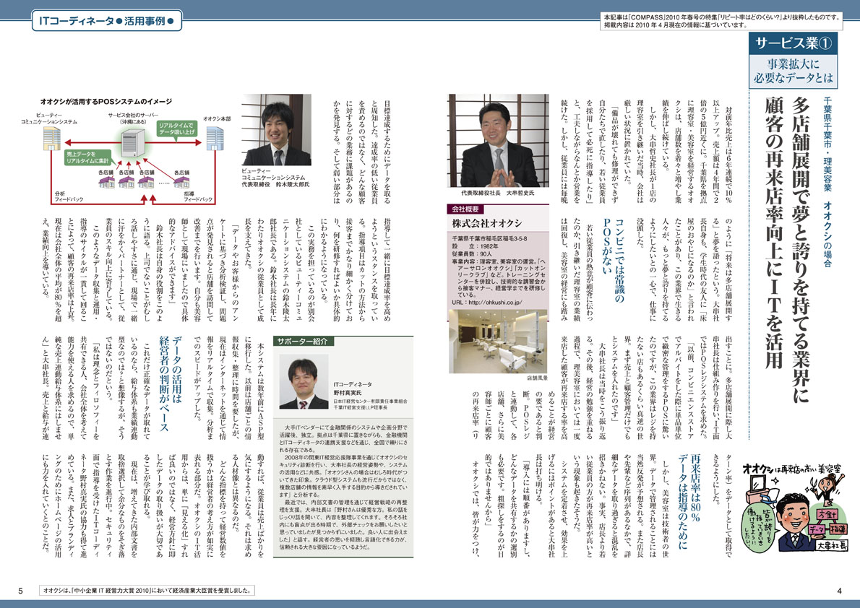Open the salon interior store photo
The width and height of the screenshot is (860, 608).
coord(498,341)
